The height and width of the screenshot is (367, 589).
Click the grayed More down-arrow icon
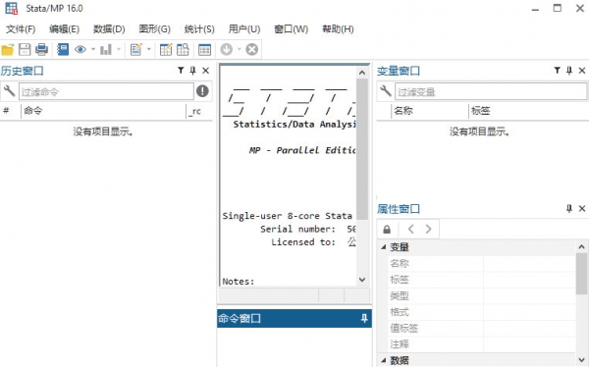point(226,50)
